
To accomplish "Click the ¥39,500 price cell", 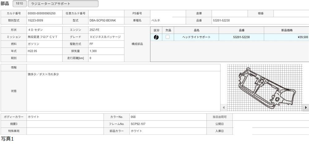I will [286, 37].
